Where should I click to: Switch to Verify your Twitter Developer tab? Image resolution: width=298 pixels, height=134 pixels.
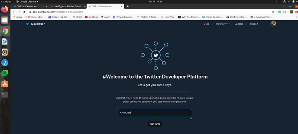click(x=68, y=6)
